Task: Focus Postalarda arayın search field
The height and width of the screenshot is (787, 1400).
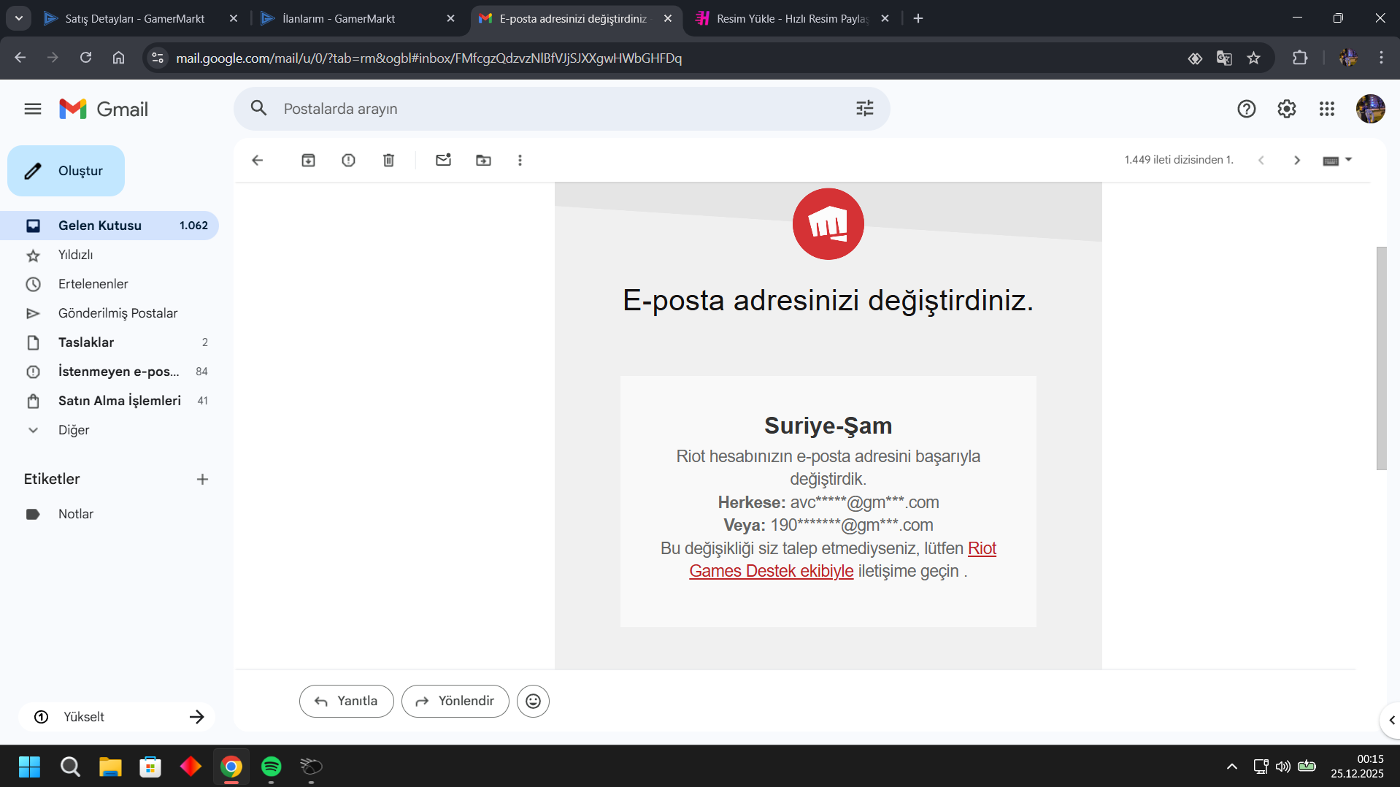Action: tap(562, 109)
